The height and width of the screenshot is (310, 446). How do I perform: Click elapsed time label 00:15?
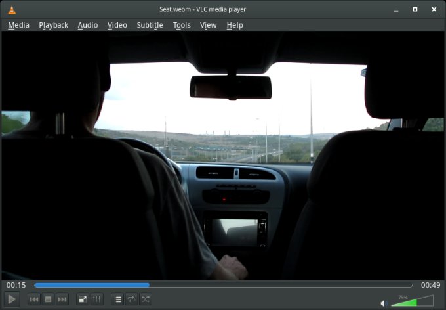click(x=16, y=285)
